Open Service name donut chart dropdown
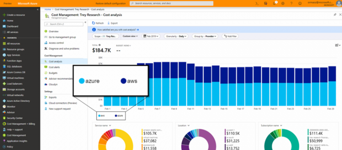The height and width of the screenshot is (150, 342). [x=103, y=125]
